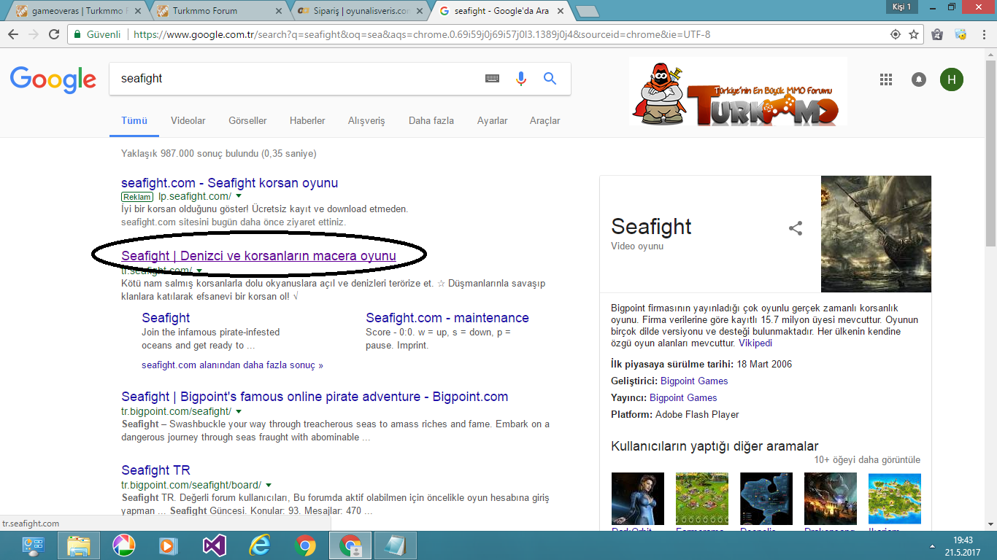The width and height of the screenshot is (997, 560).
Task: Expand tr.bigpoint.com/seafight/ URL dropdown arrow
Action: 239,411
